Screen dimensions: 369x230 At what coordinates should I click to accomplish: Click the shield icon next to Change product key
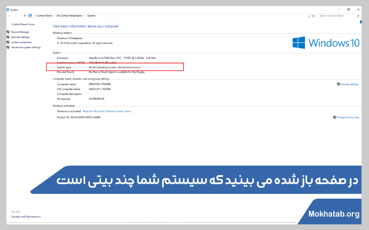pos(334,117)
